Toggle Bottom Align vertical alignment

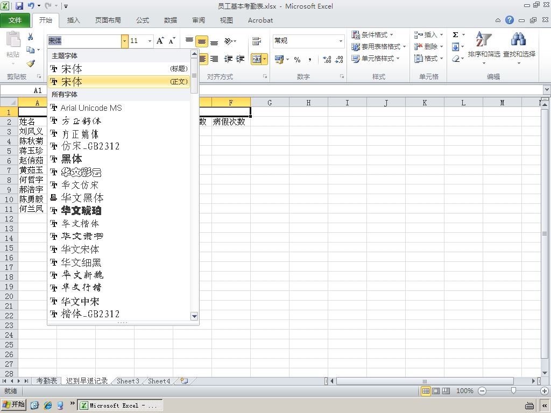click(x=214, y=42)
